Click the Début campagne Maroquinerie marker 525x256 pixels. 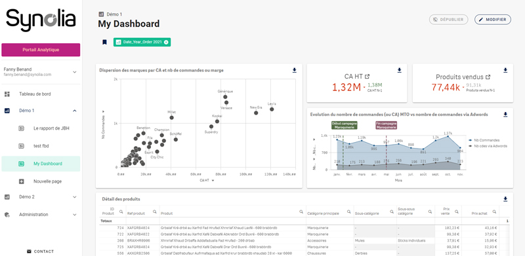[344, 125]
